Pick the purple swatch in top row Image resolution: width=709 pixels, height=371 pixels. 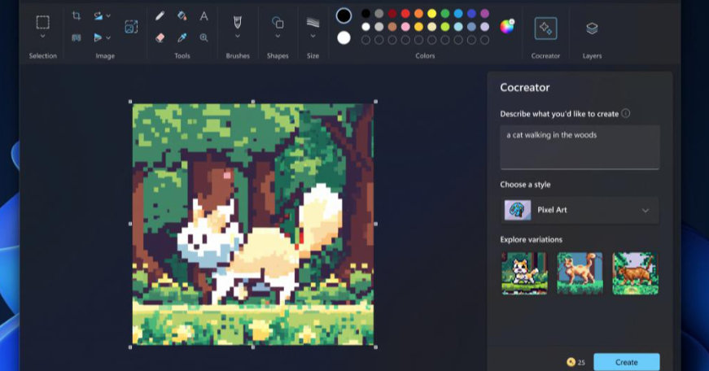(x=484, y=14)
